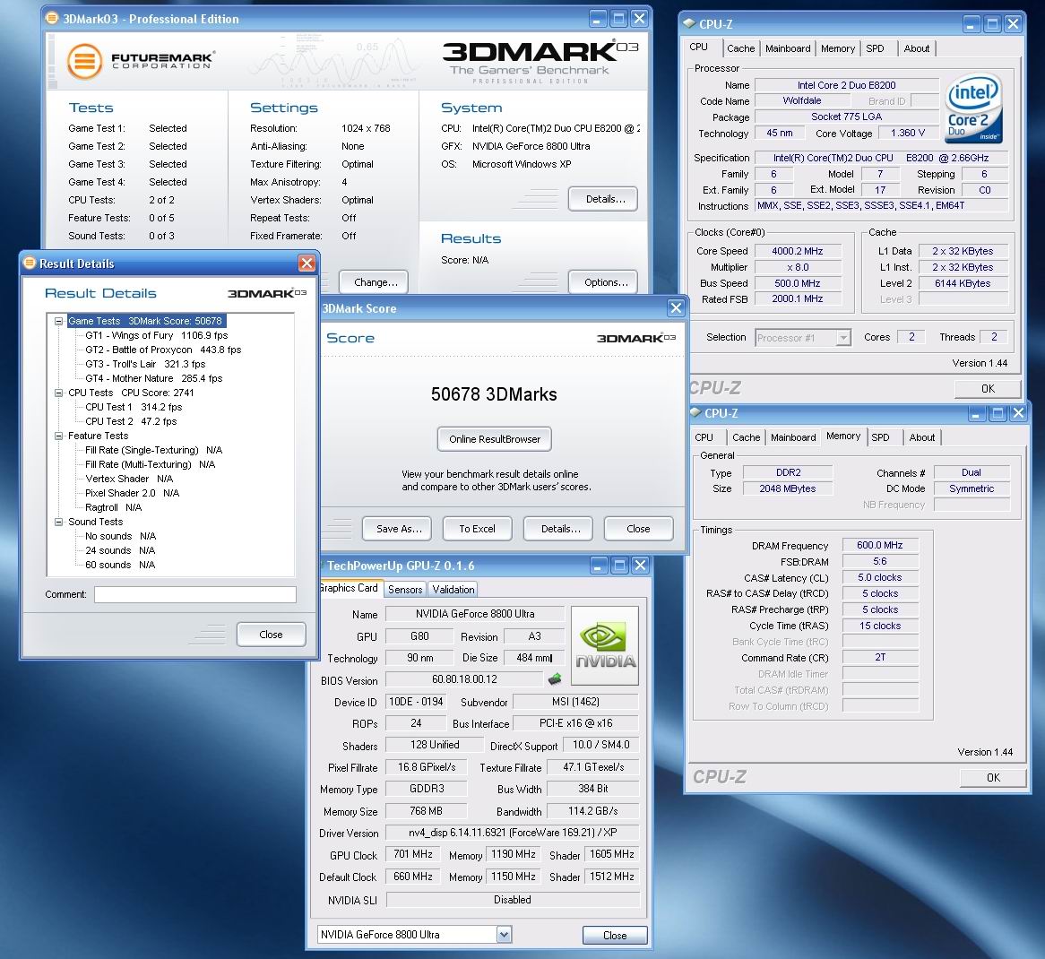1045x959 pixels.
Task: Open the Validation tab in GPU-Z
Action: coord(453,589)
